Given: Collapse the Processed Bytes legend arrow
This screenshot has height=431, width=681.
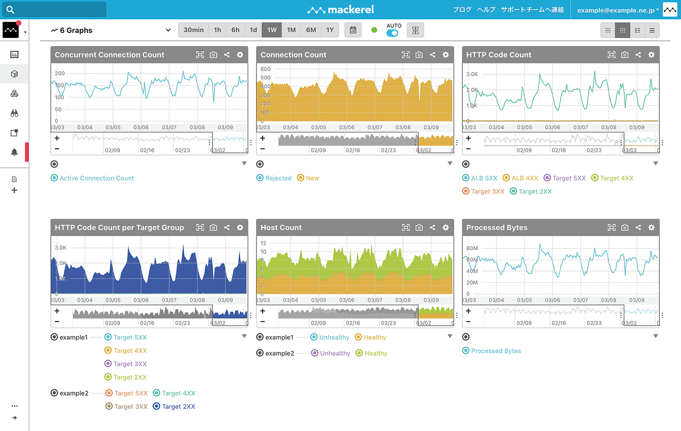Looking at the screenshot, I should (655, 336).
